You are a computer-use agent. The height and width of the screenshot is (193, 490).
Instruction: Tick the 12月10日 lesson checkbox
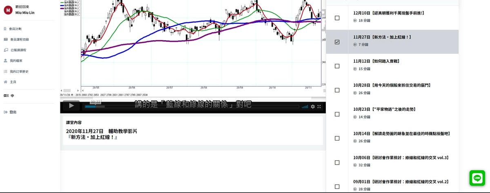pyautogui.click(x=337, y=18)
